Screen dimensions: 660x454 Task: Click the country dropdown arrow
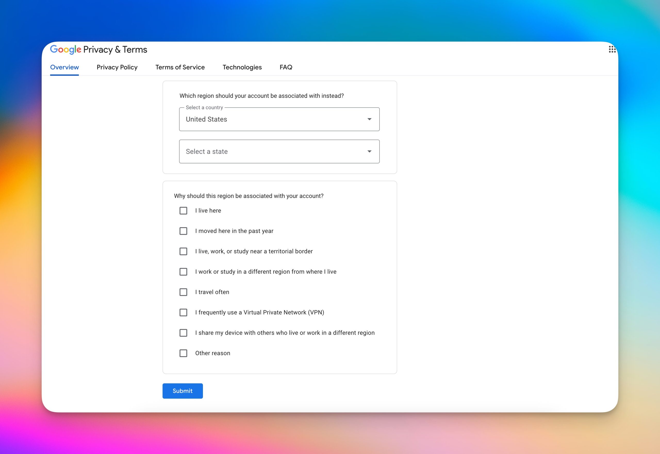tap(369, 119)
